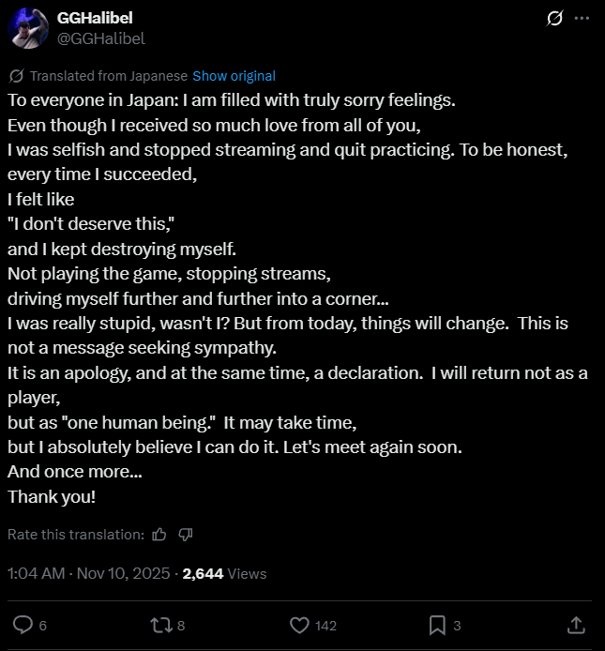Click the @GGHalibel handle
Image resolution: width=605 pixels, height=651 pixels.
pyautogui.click(x=101, y=38)
